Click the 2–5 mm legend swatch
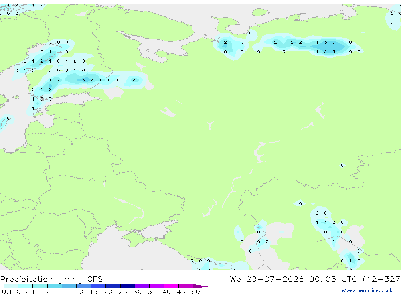The image size is (401, 294). (x=55, y=286)
